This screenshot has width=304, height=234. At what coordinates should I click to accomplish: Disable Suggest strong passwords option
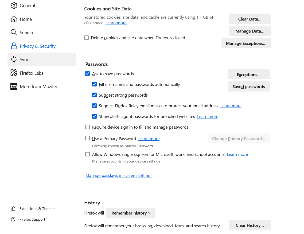click(x=94, y=95)
